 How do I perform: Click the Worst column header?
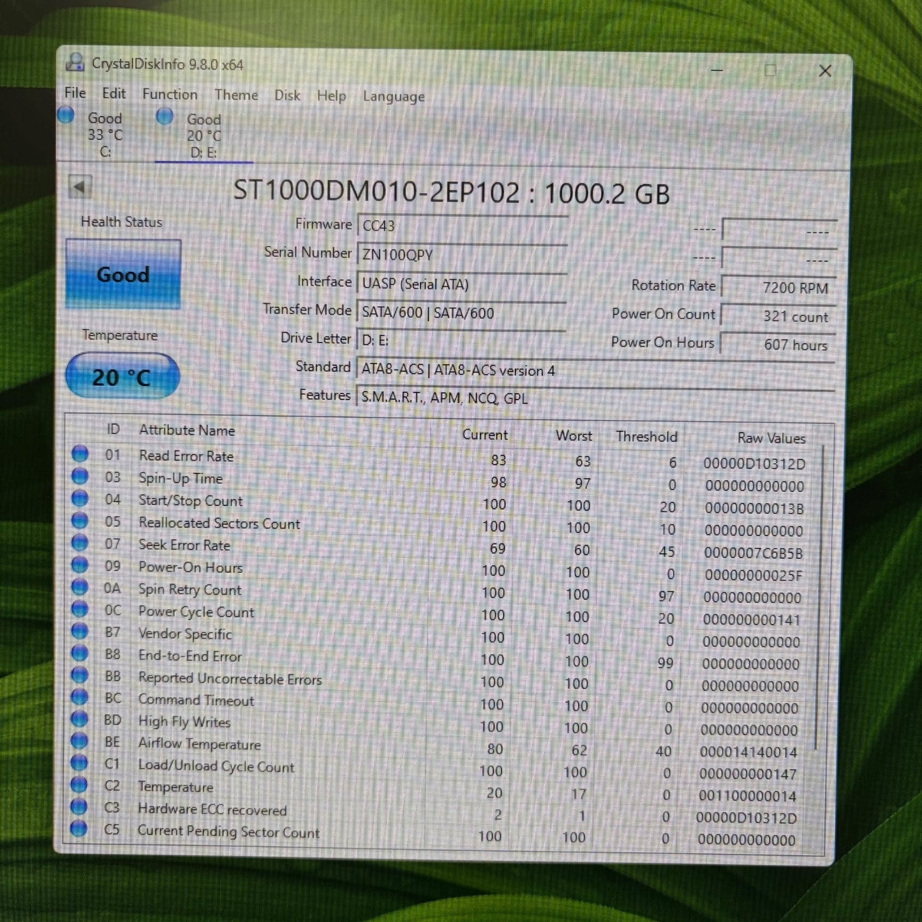[x=574, y=436]
